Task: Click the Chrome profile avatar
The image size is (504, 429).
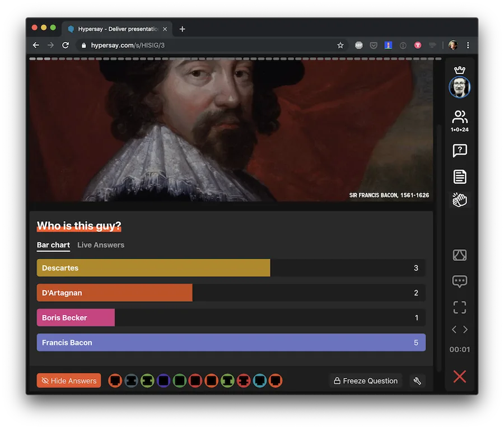Action: [453, 45]
